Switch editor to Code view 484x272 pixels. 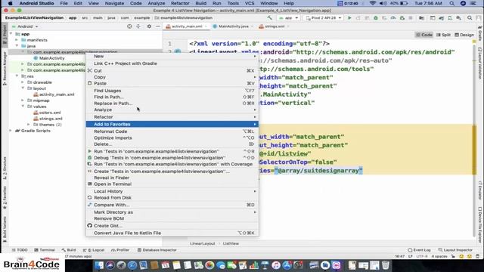(424, 35)
